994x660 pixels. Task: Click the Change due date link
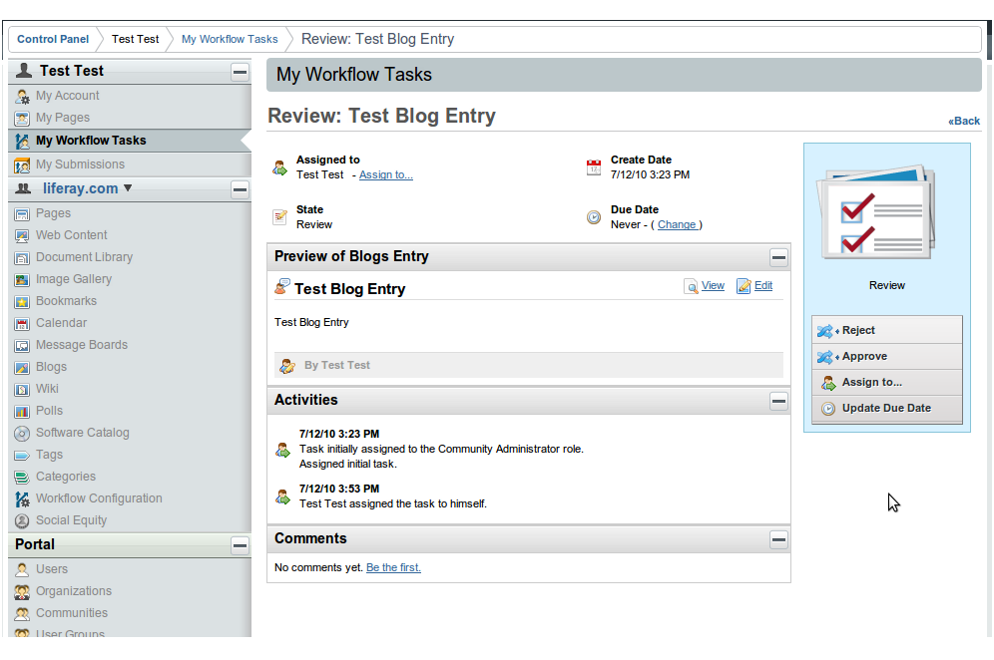(677, 225)
